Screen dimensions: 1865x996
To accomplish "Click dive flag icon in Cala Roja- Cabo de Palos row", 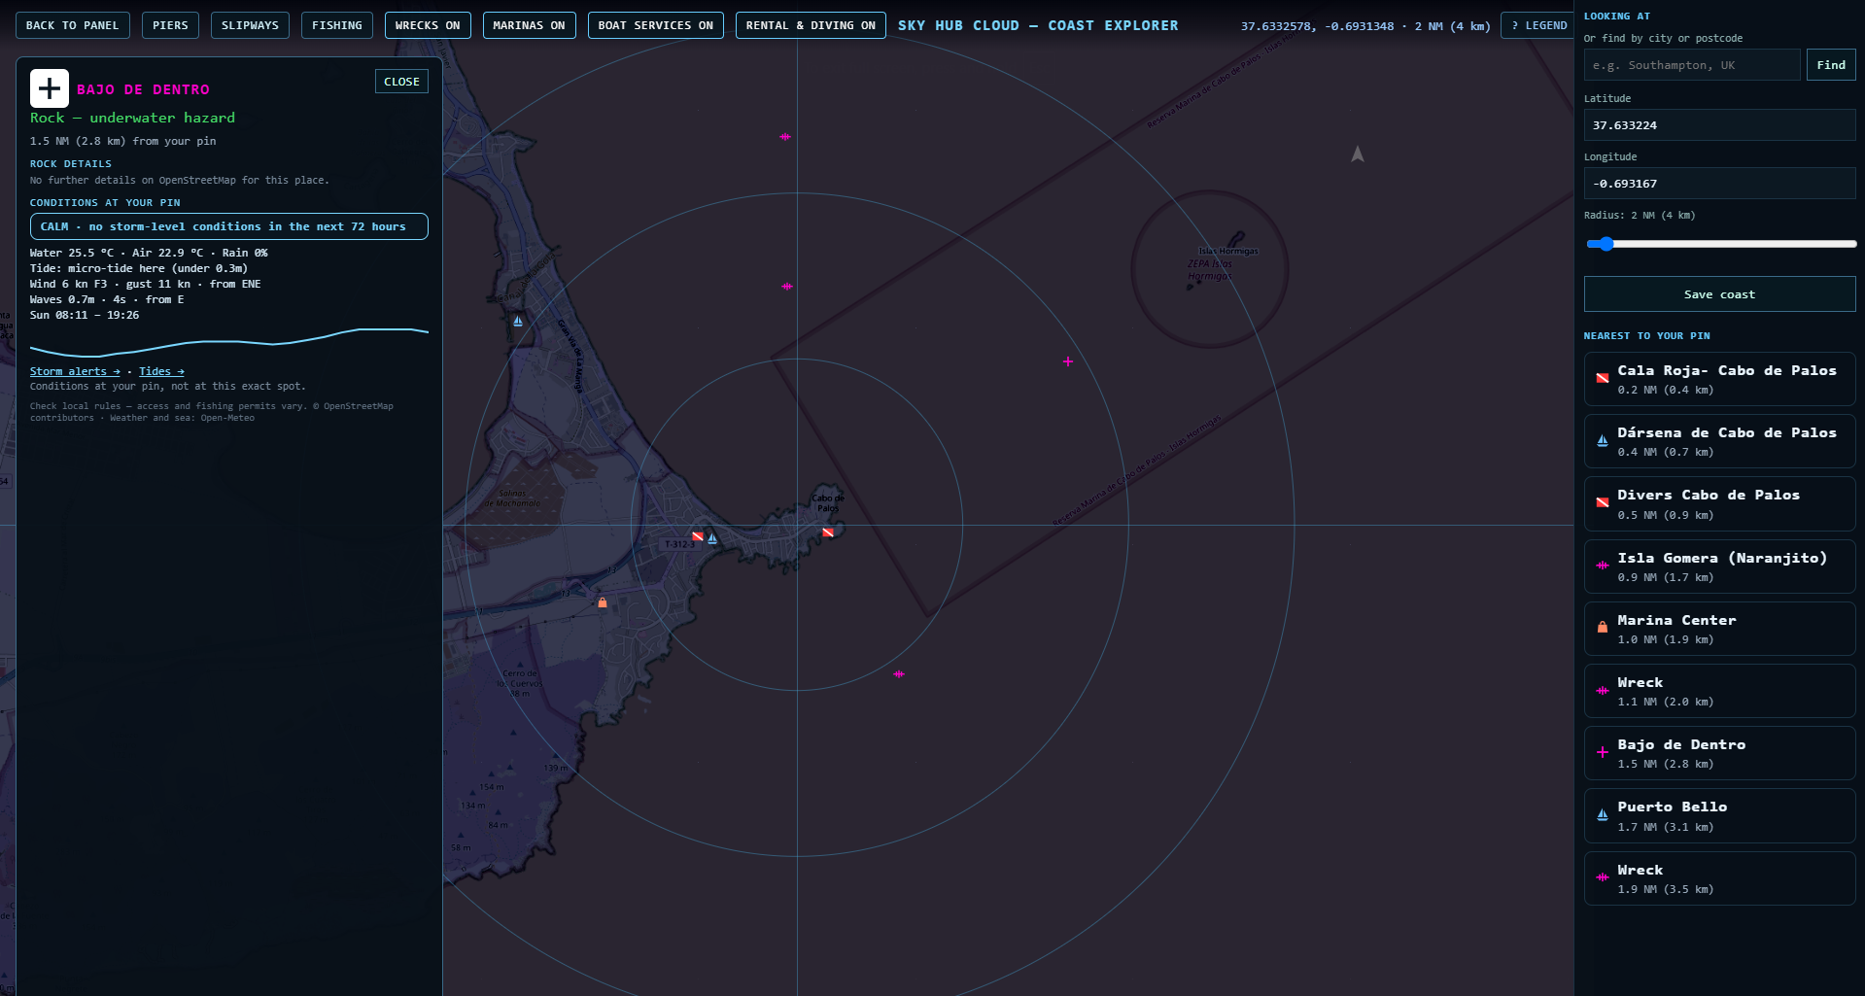I will pos(1603,378).
